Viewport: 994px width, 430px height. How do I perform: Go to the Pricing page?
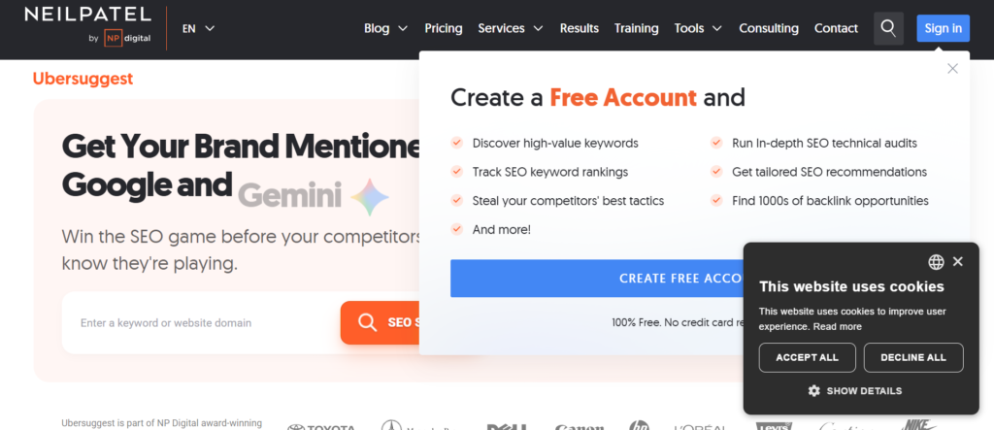click(x=444, y=28)
